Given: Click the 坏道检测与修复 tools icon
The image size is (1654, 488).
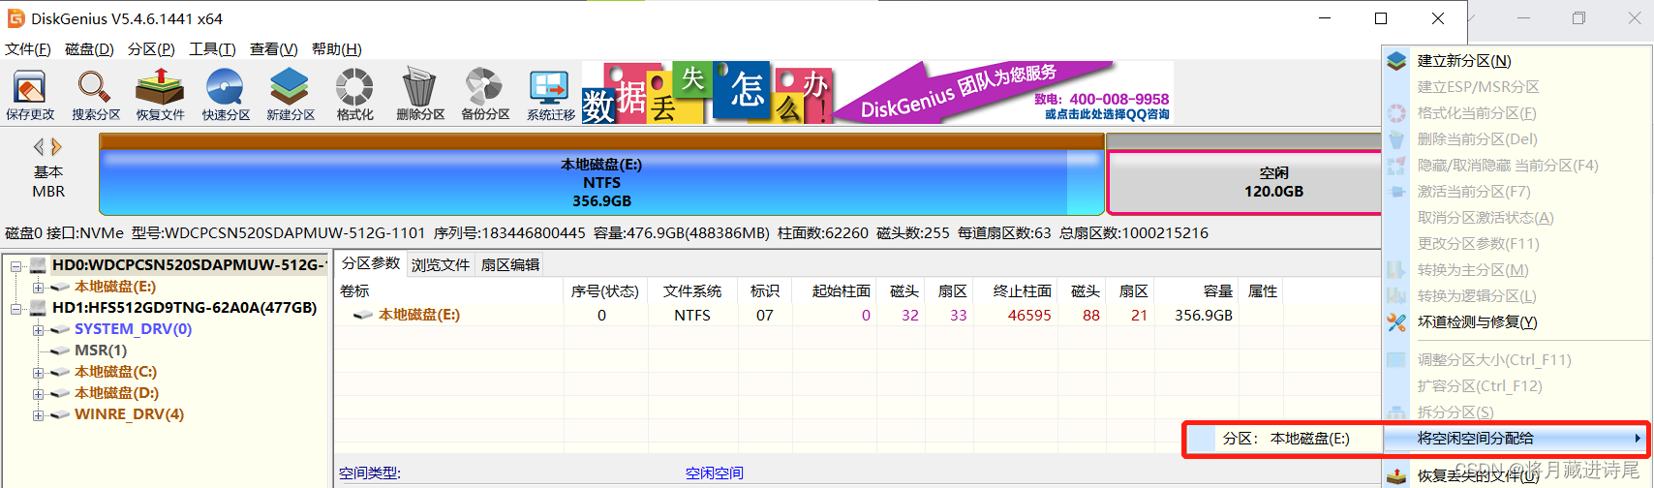Looking at the screenshot, I should 1396,322.
